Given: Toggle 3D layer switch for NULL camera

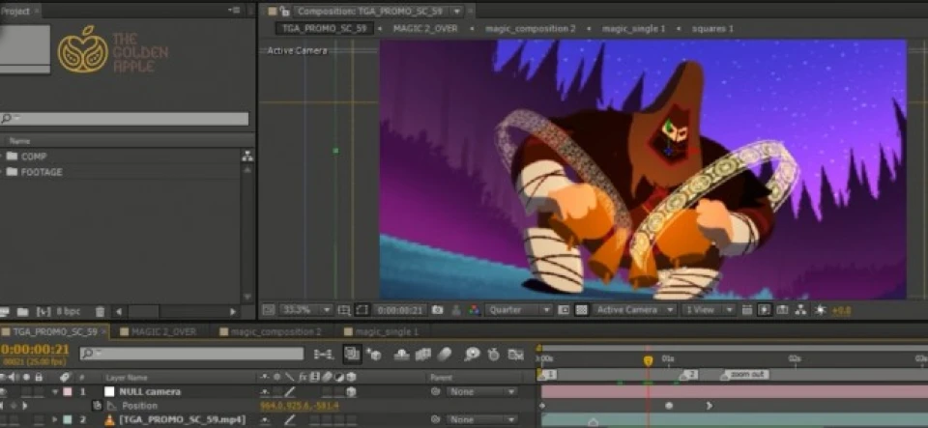Looking at the screenshot, I should pos(351,391).
